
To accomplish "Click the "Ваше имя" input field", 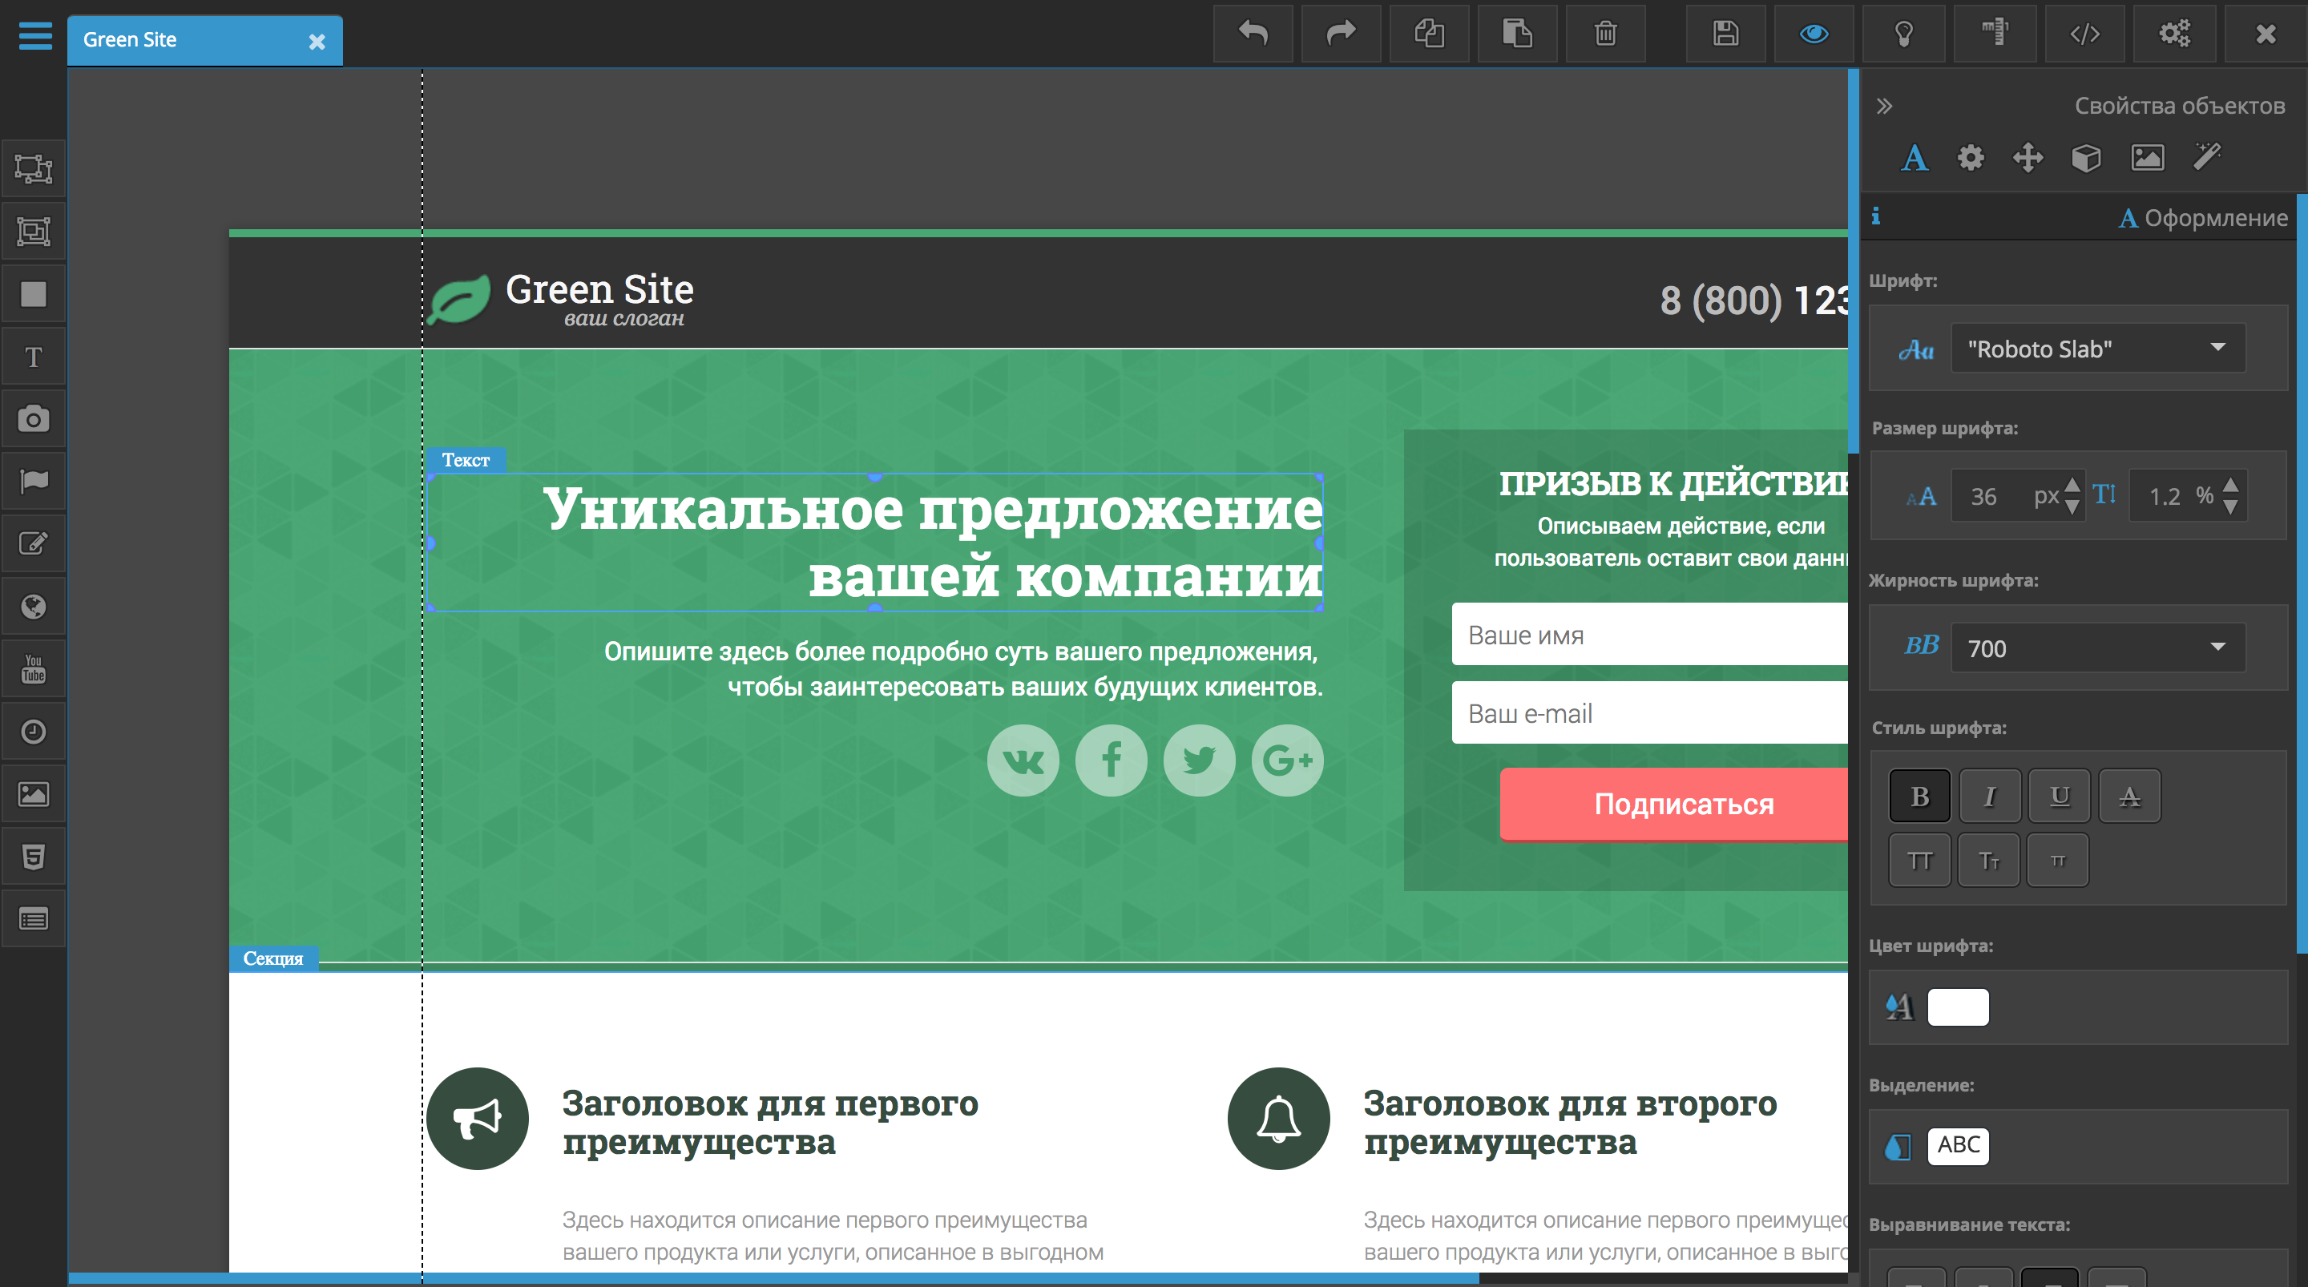I will tap(1648, 635).
